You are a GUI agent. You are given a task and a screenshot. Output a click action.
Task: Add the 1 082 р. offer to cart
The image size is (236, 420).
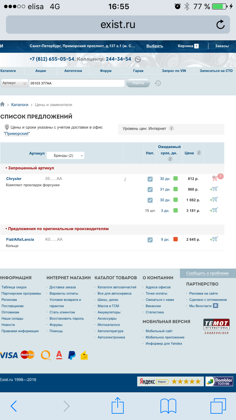[214, 199]
